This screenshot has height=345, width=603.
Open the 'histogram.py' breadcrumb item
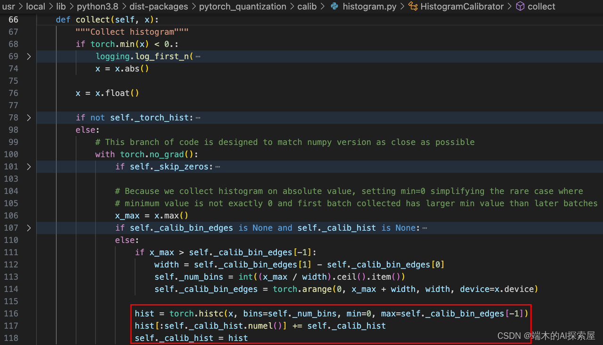tap(369, 7)
